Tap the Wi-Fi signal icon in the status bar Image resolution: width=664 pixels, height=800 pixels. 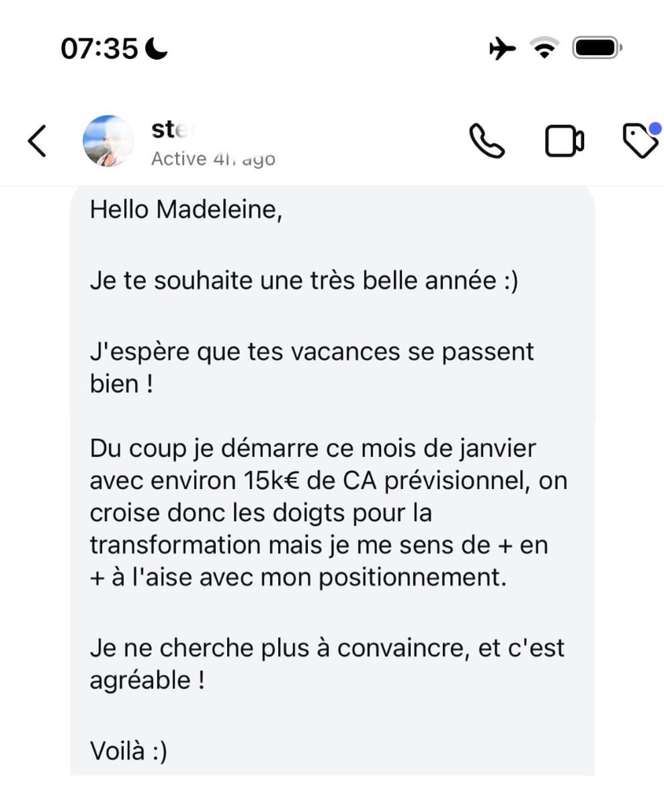coord(544,48)
